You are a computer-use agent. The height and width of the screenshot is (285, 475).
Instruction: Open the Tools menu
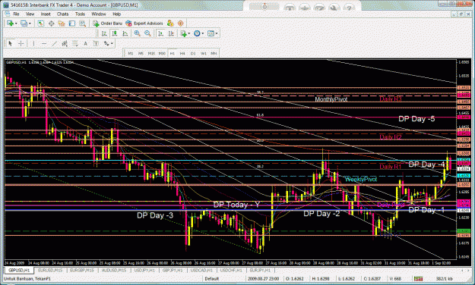(80, 14)
